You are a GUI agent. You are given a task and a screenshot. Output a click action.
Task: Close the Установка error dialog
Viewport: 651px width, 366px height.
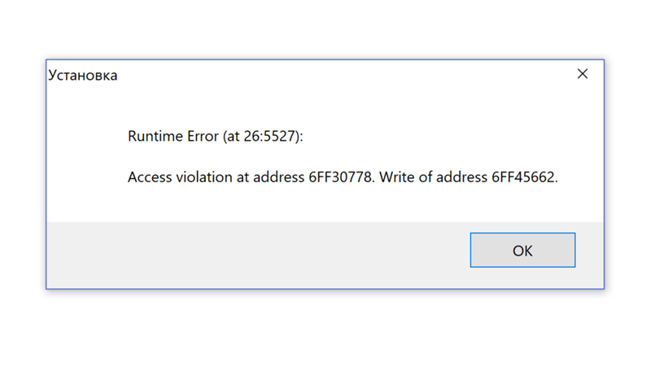583,74
